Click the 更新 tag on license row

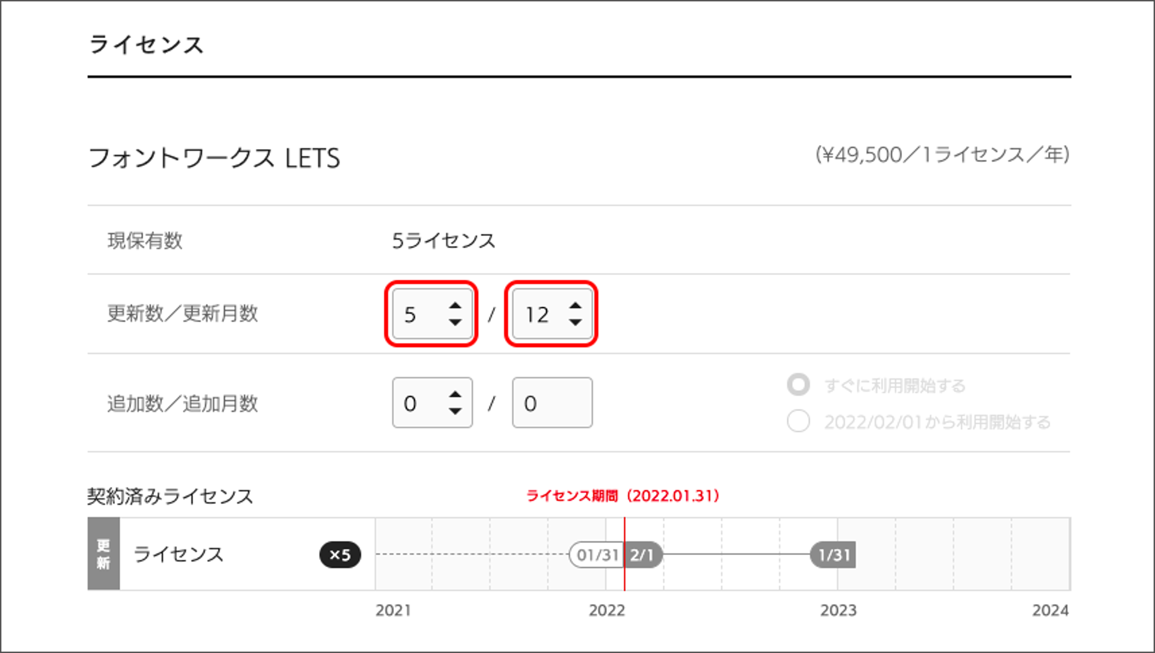[104, 554]
